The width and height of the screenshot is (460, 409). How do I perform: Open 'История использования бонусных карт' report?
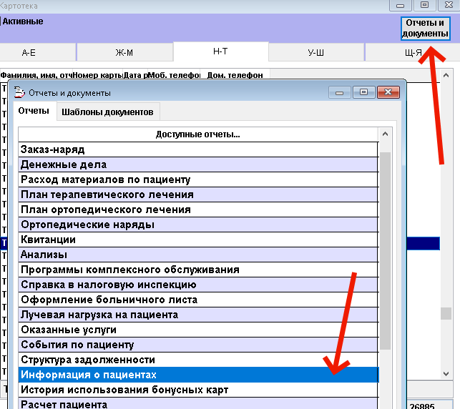click(x=197, y=390)
